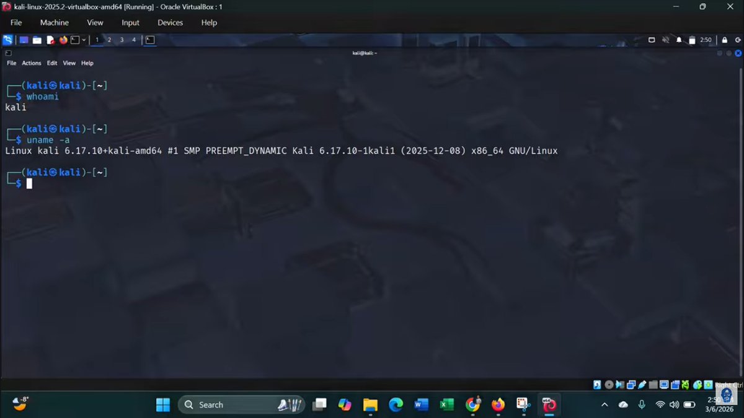Screen dimensions: 744x418
Task: Click the 'uname -a' command text
Action: pos(48,140)
